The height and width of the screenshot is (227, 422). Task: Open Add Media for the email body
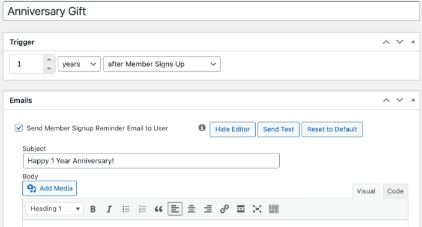[50, 189]
